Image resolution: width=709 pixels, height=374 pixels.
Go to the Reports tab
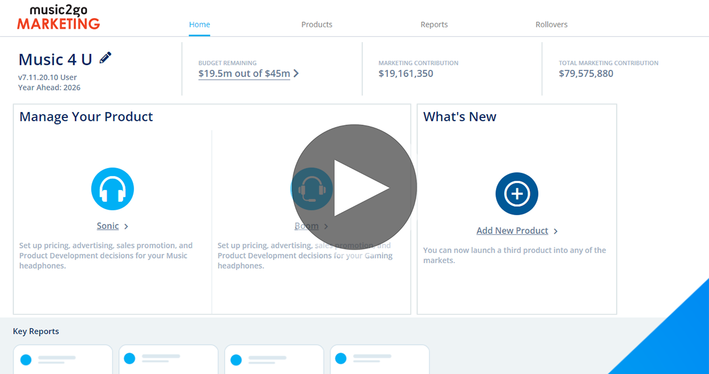click(434, 24)
